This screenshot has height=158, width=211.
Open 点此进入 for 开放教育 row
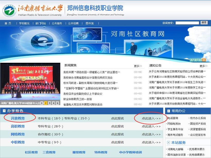[151, 118]
